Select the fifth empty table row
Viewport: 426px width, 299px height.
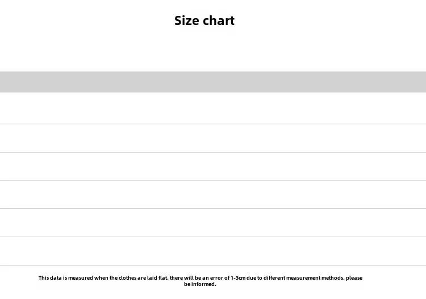(x=213, y=223)
